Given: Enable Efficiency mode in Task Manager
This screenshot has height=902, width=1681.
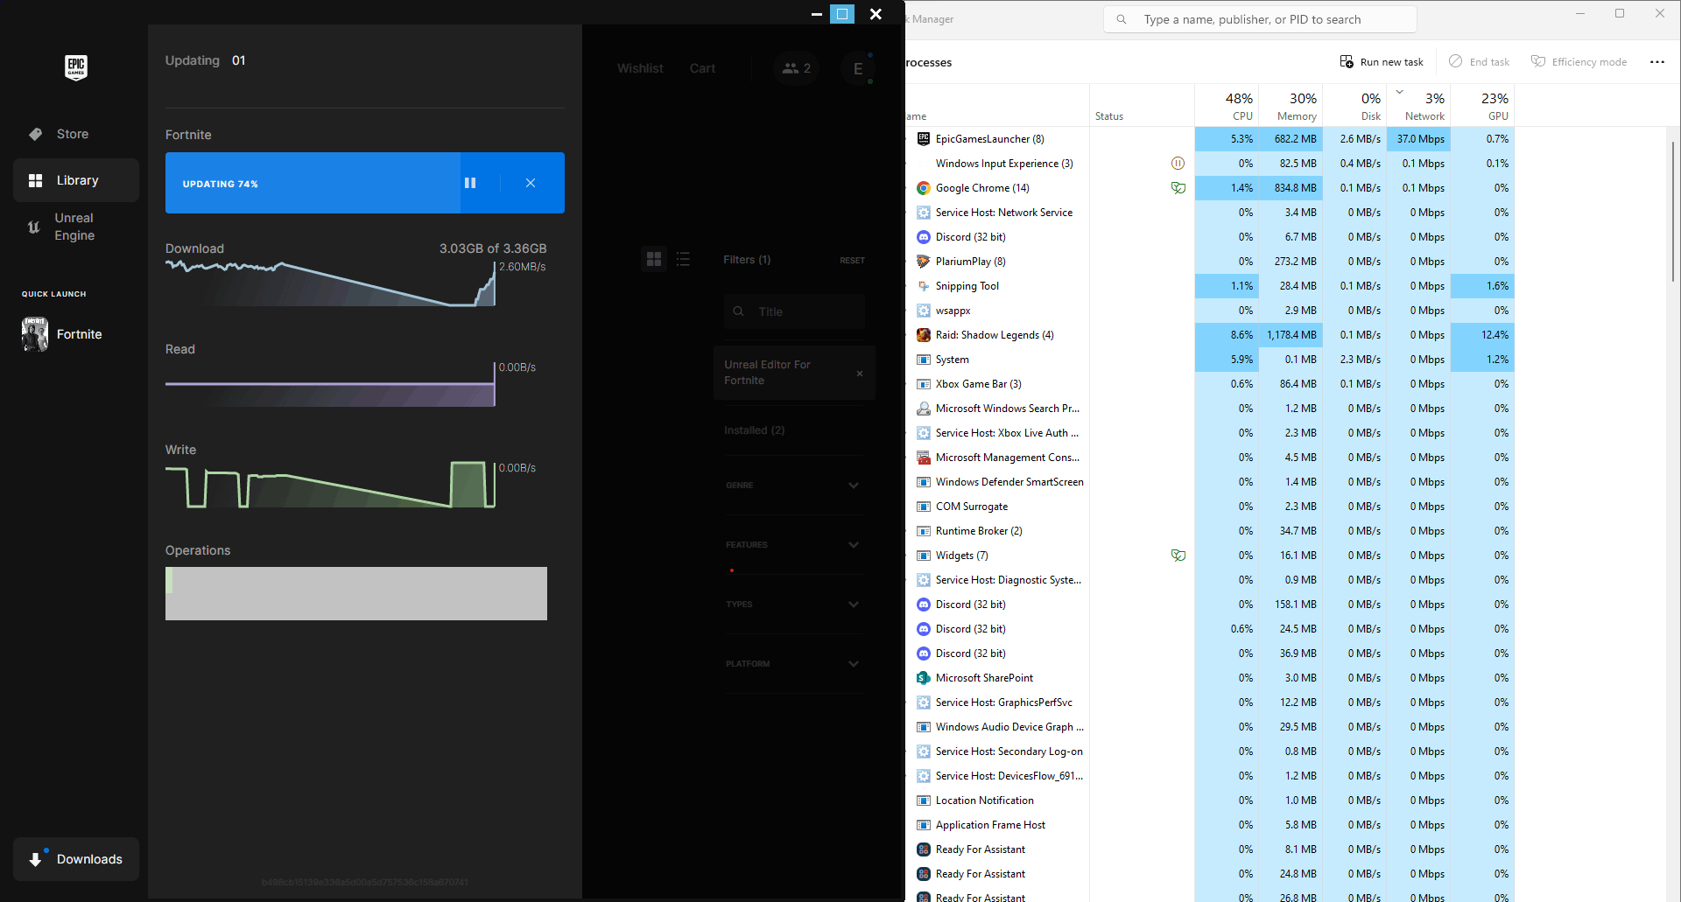Looking at the screenshot, I should tap(1579, 62).
